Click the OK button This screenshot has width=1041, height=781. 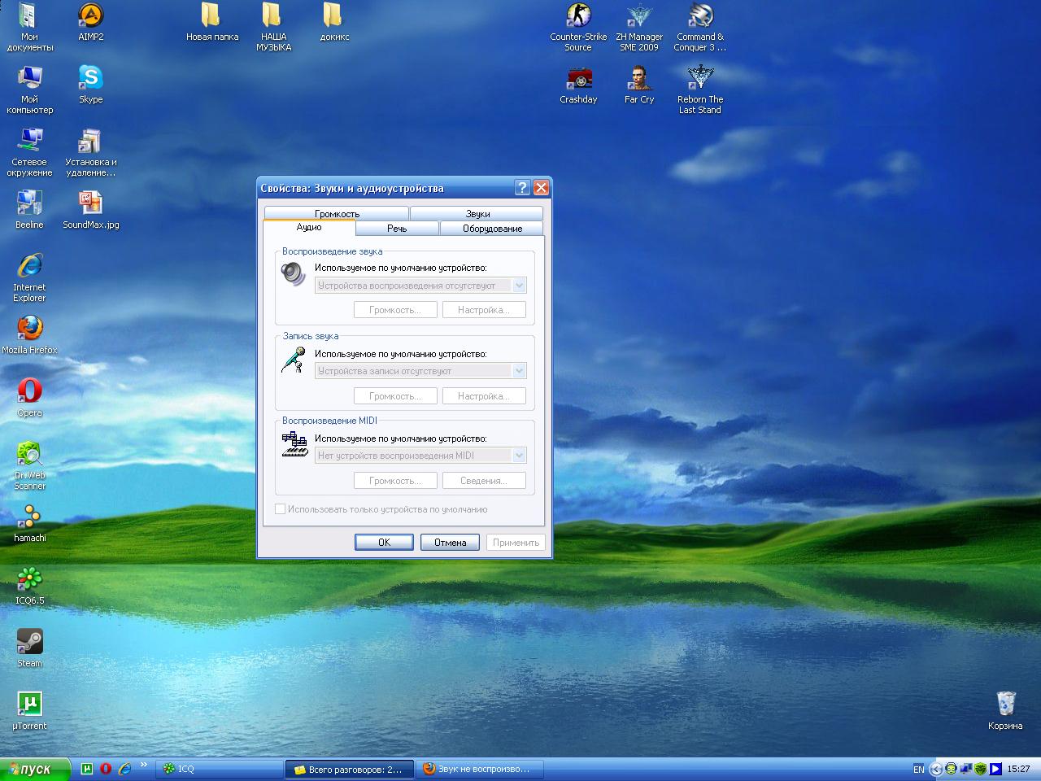click(384, 543)
